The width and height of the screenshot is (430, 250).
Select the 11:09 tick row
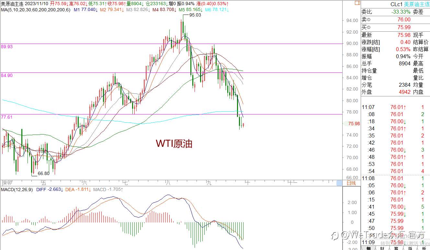pos(396,242)
